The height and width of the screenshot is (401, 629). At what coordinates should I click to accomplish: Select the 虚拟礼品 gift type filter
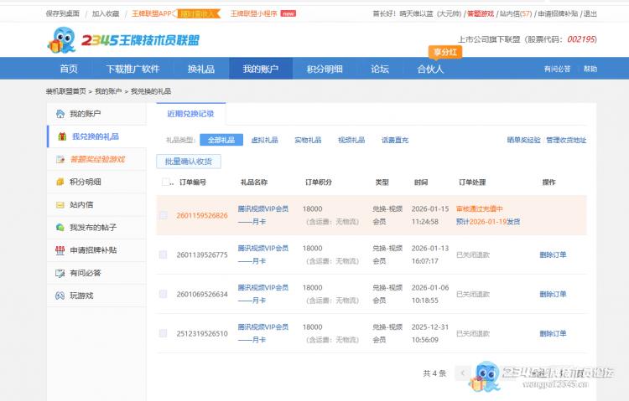point(264,140)
